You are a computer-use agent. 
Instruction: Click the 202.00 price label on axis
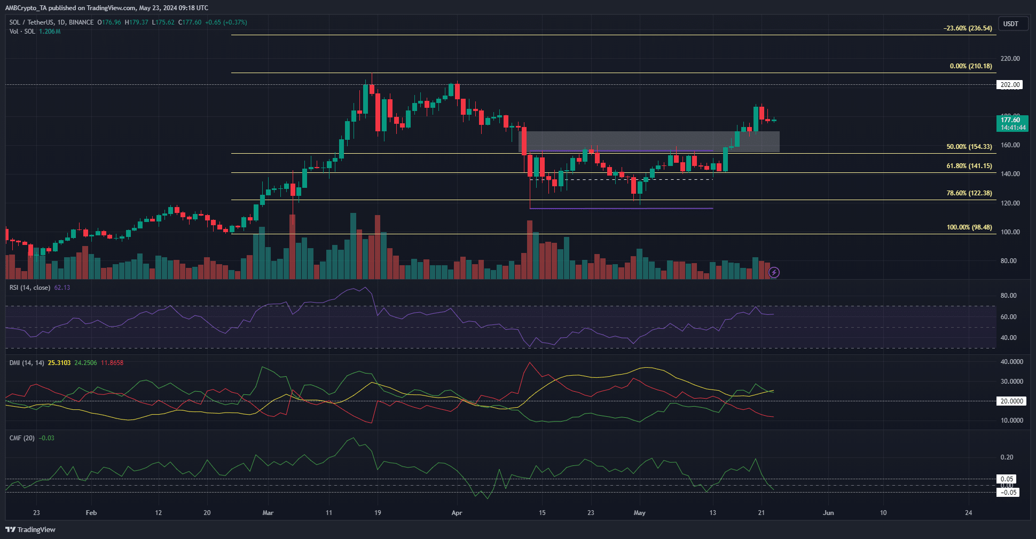pos(1010,85)
